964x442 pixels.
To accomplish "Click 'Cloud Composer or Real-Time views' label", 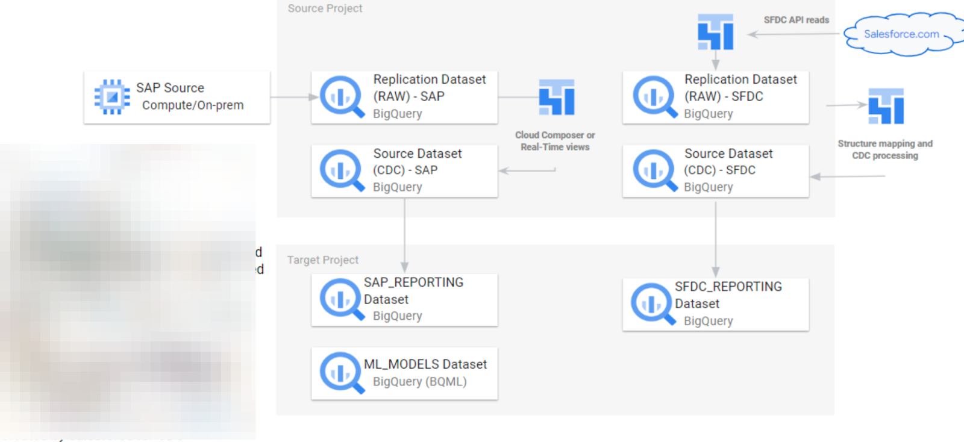I will (555, 141).
